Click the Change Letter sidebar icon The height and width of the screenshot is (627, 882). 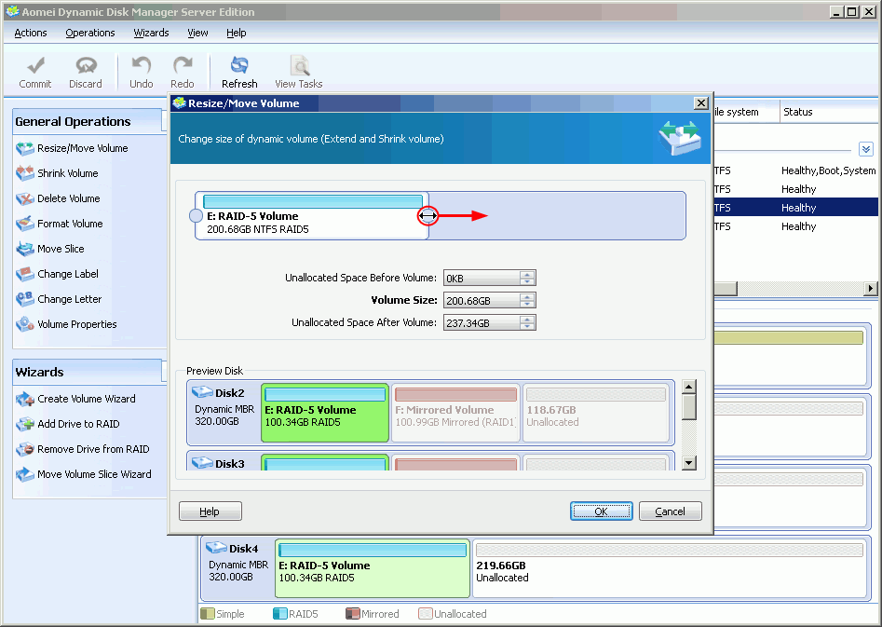pyautogui.click(x=25, y=299)
